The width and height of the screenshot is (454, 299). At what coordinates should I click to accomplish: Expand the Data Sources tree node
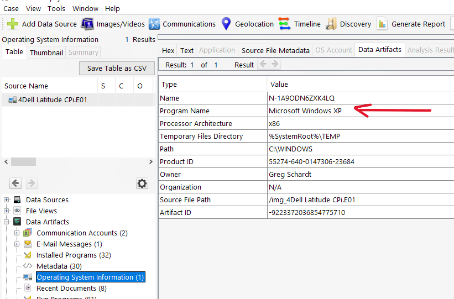(7, 200)
